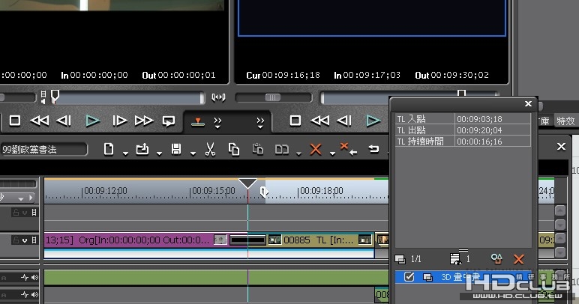This screenshot has width=579, height=304.
Task: Click the right arrow beside the timeline scale dropdown
Action: pyautogui.click(x=31, y=198)
